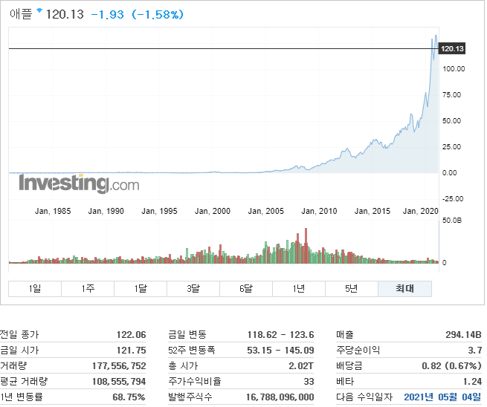Screen dimensions: 487x407
Task: Click the 매출 label
Action: (x=344, y=335)
